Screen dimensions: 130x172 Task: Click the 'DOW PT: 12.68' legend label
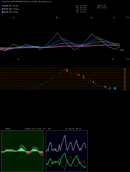(11, 12)
